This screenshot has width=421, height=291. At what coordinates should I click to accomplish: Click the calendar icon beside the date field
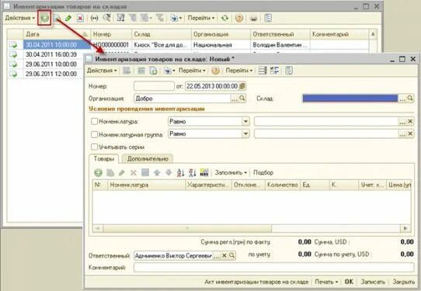click(x=242, y=86)
